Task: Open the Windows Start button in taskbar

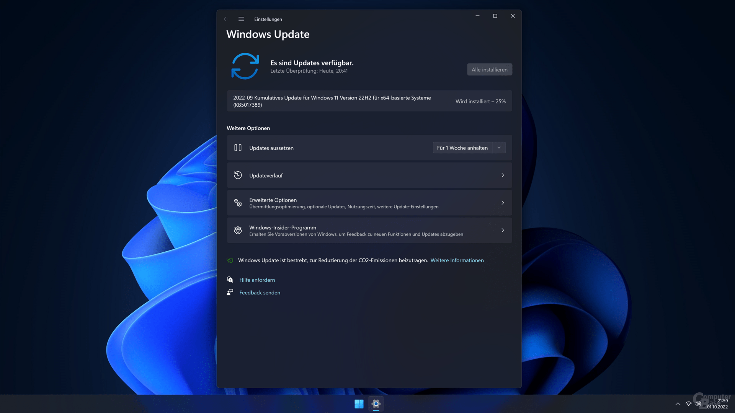Action: coord(359,404)
